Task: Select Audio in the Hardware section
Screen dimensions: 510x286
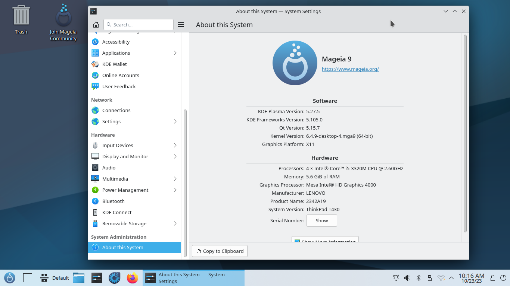Action: 134,168
